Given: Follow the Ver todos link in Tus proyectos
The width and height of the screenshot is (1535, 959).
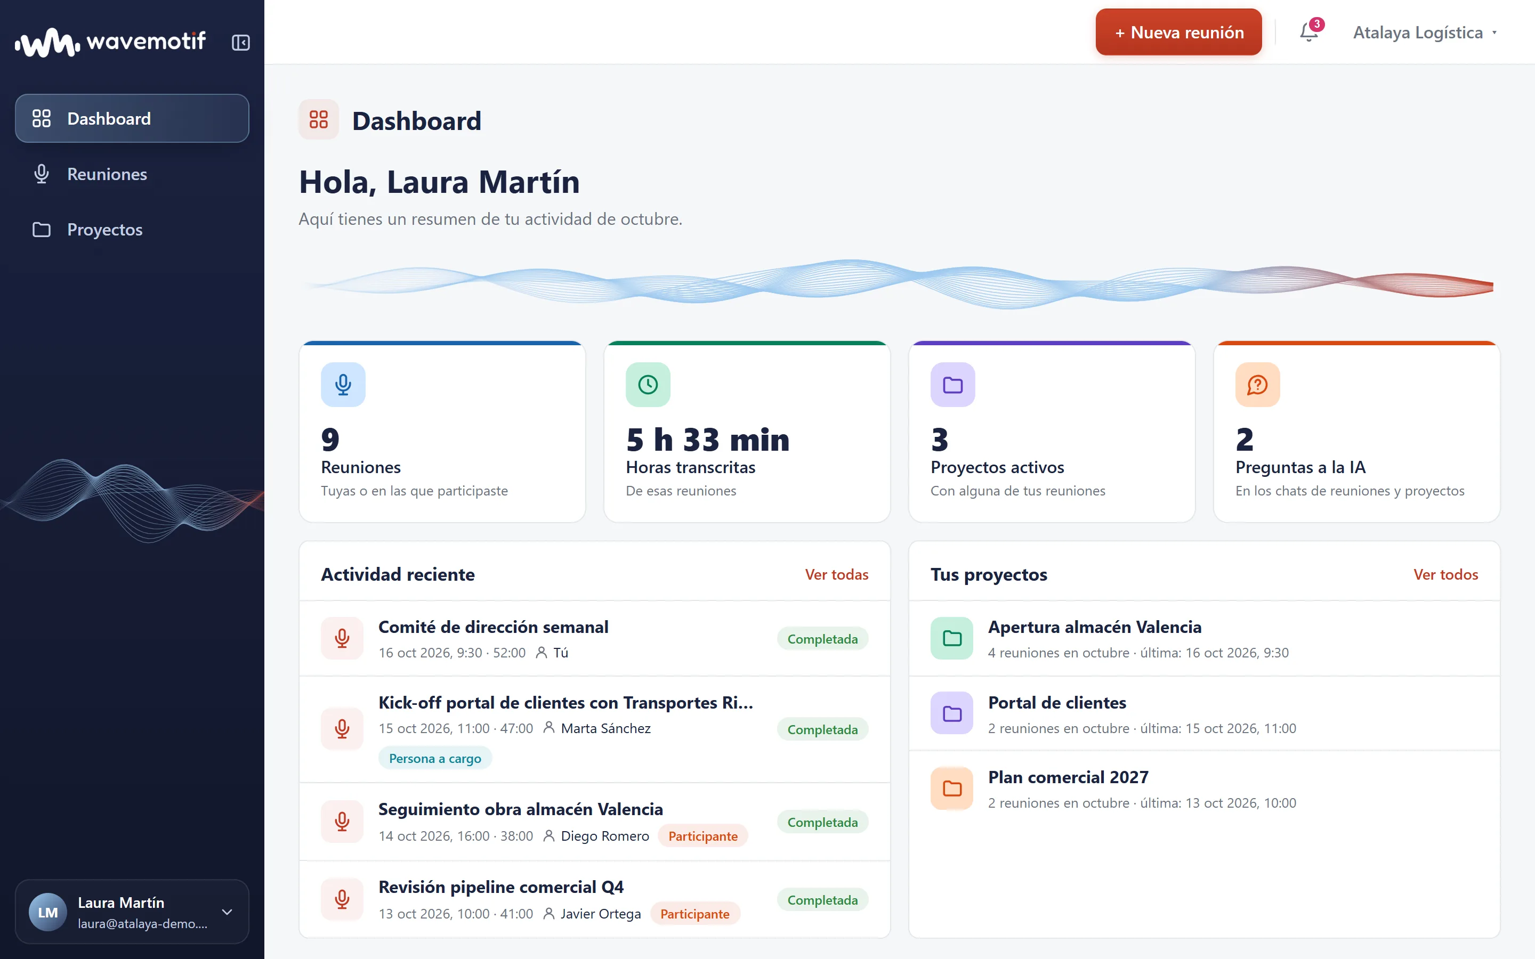Looking at the screenshot, I should [x=1445, y=574].
